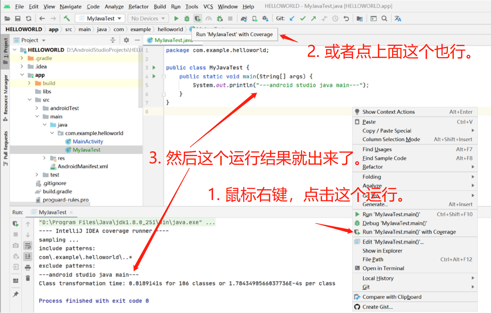Click the search magnifier icon top right

point(384,18)
